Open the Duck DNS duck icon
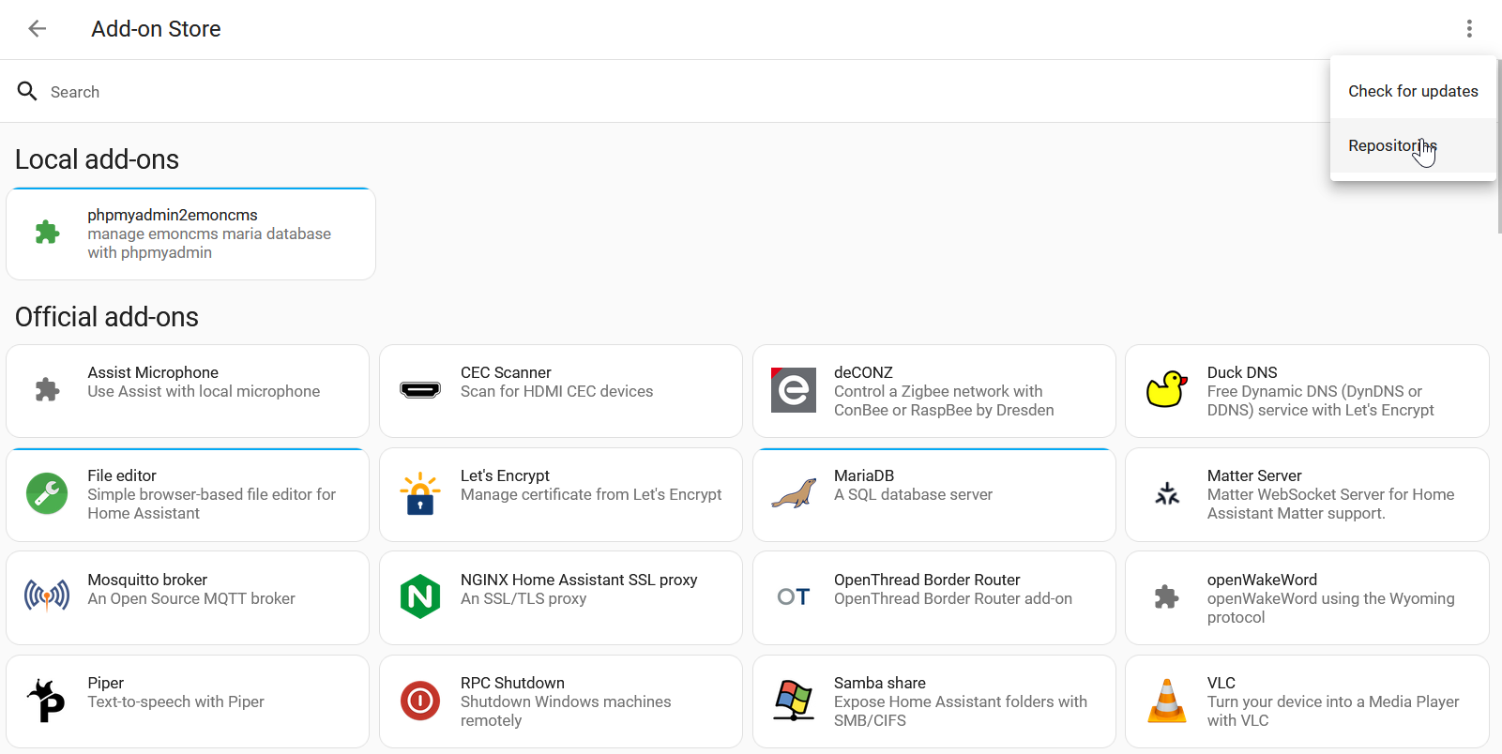 [1166, 390]
